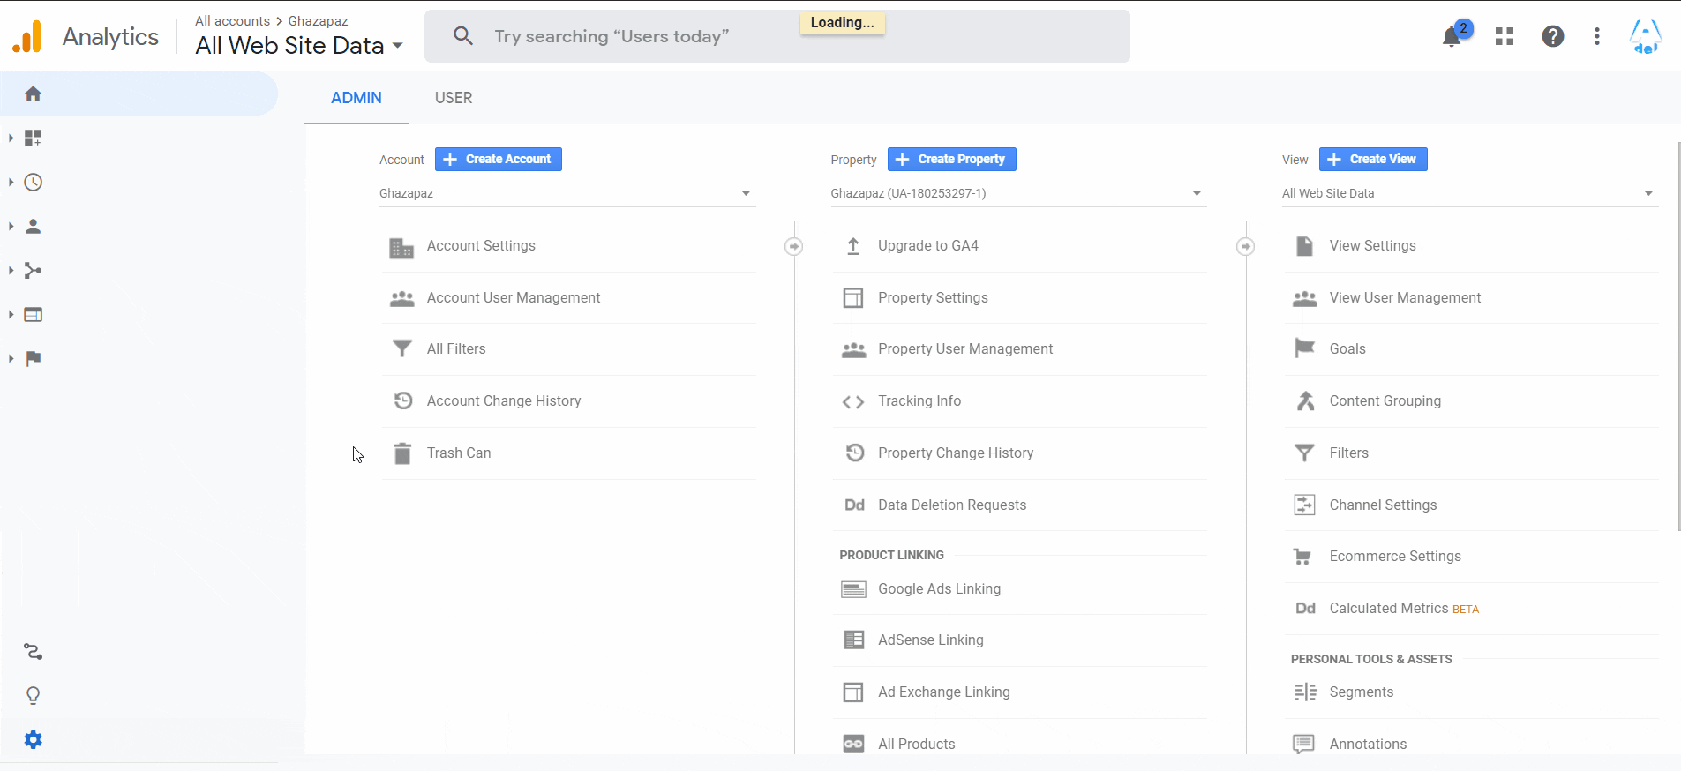Open Realtime reports clock icon

pyautogui.click(x=34, y=182)
